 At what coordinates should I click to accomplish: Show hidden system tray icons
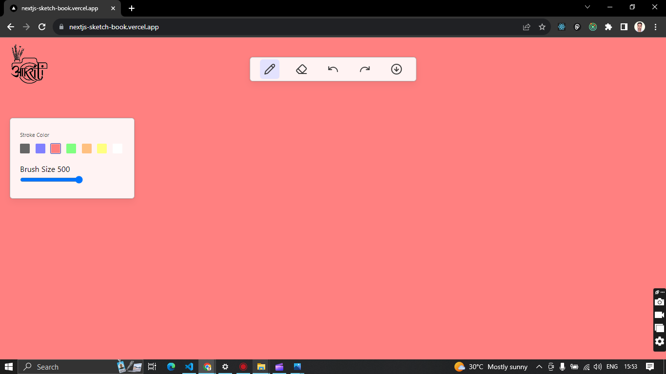(x=539, y=367)
